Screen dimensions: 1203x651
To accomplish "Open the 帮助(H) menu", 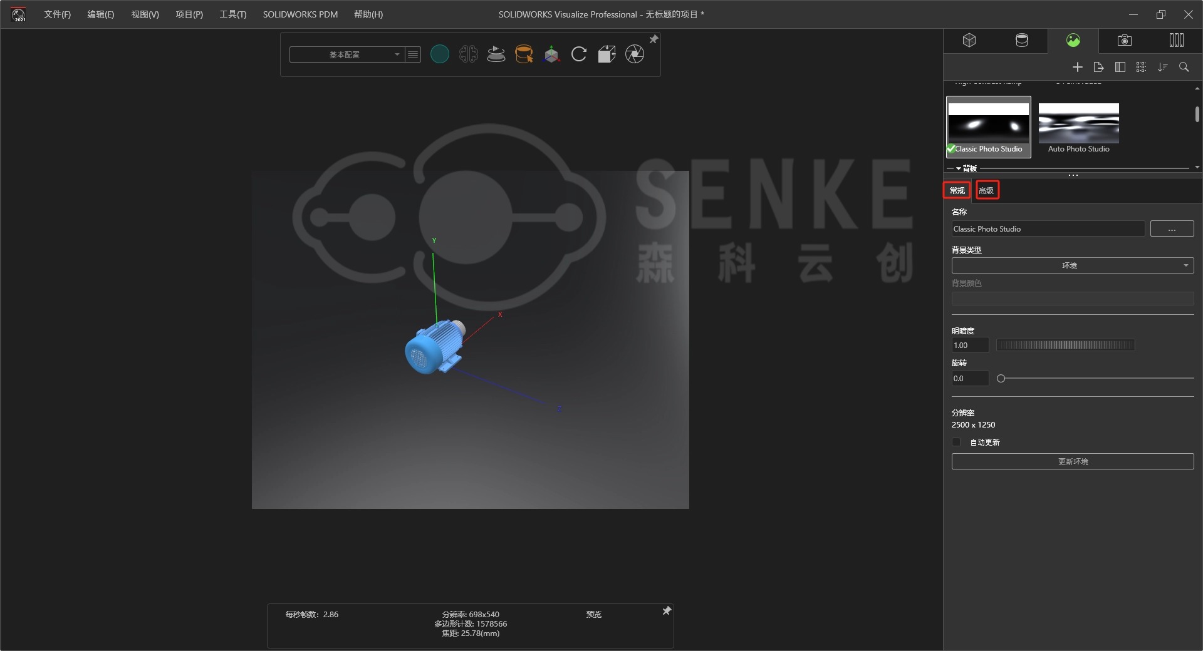I will [368, 14].
